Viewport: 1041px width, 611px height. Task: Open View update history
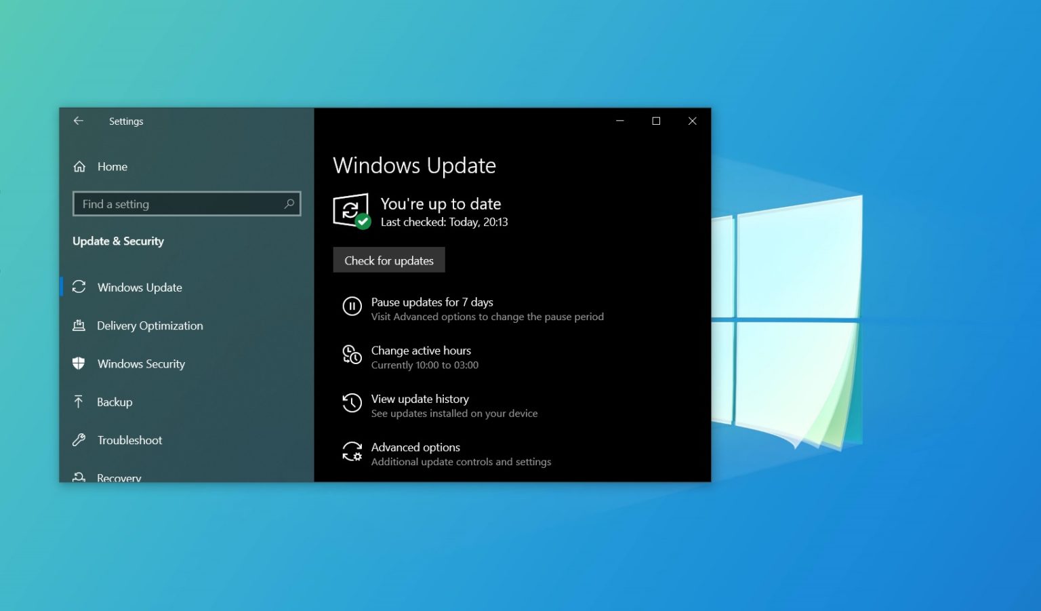(x=420, y=399)
